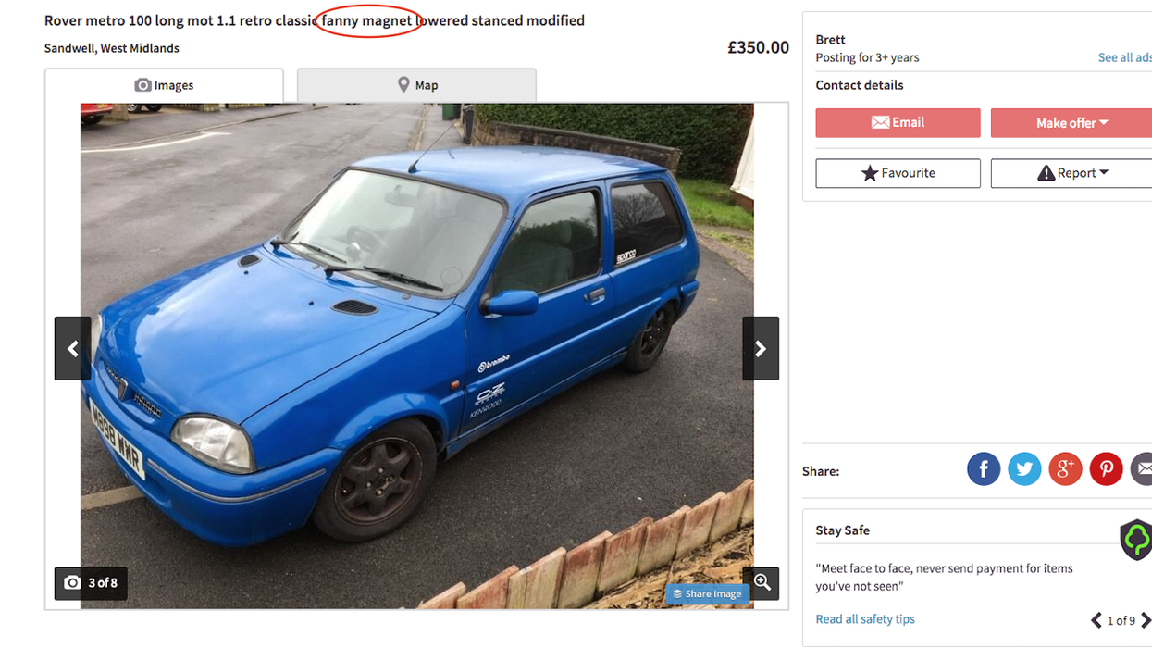This screenshot has height=648, width=1152.
Task: Switch to the Map tab
Action: point(416,85)
